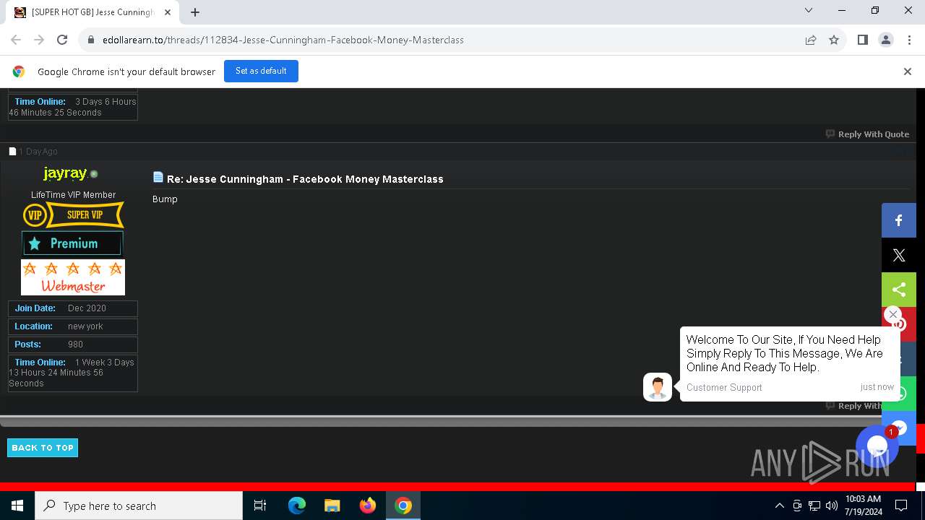Share the thread on Facebook
Screen dimensions: 925x520
898,220
